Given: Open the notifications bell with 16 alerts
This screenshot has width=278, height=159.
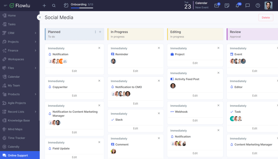Looking at the screenshot, I should coord(238,5).
